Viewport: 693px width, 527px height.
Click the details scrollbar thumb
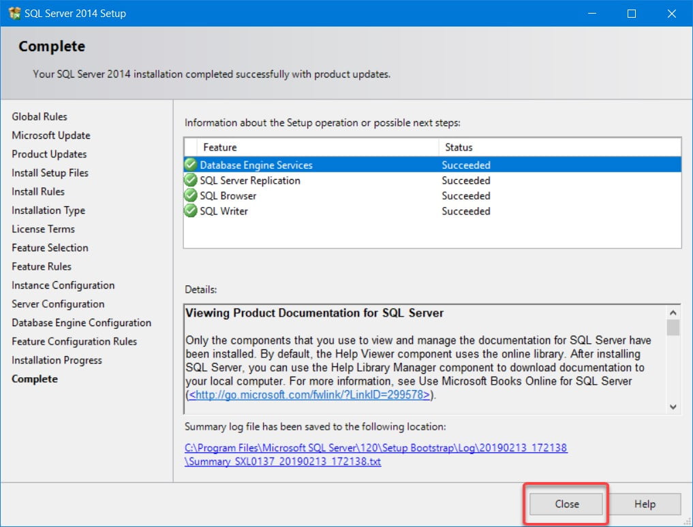pos(673,328)
